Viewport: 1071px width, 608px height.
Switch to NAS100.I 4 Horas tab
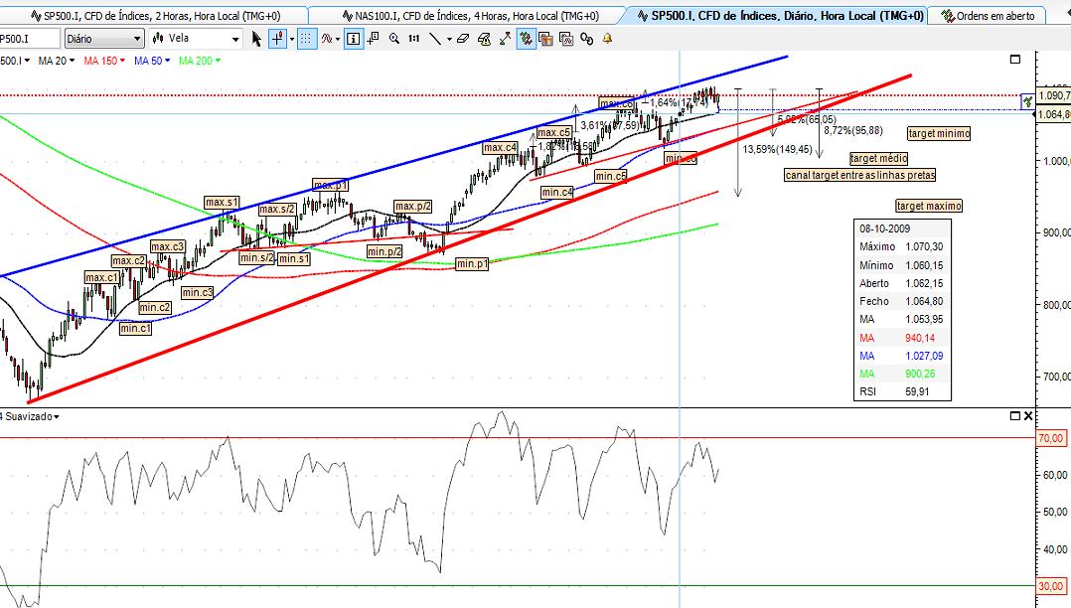[470, 16]
